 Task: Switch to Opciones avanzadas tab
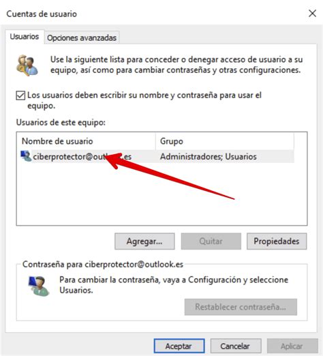pyautogui.click(x=82, y=38)
